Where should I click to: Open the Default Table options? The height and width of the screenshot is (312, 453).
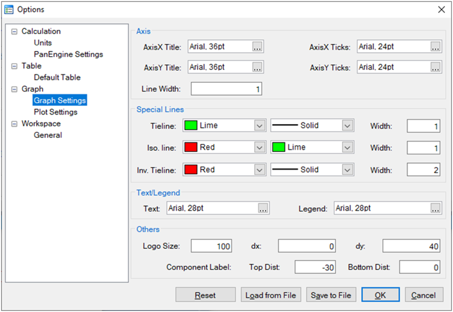57,78
